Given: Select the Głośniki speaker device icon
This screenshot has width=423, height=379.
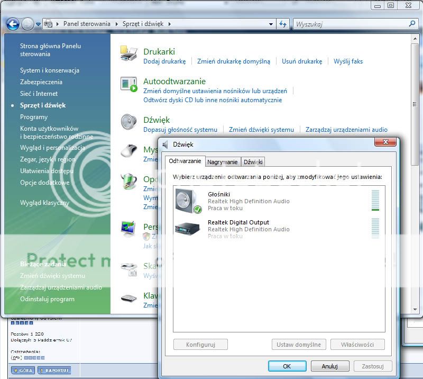Looking at the screenshot, I should (188, 201).
